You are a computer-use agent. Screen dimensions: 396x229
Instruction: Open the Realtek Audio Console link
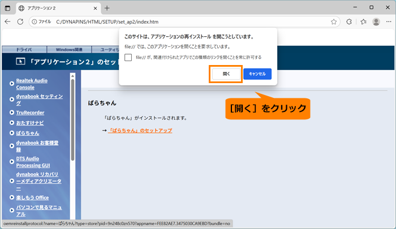tap(32, 84)
